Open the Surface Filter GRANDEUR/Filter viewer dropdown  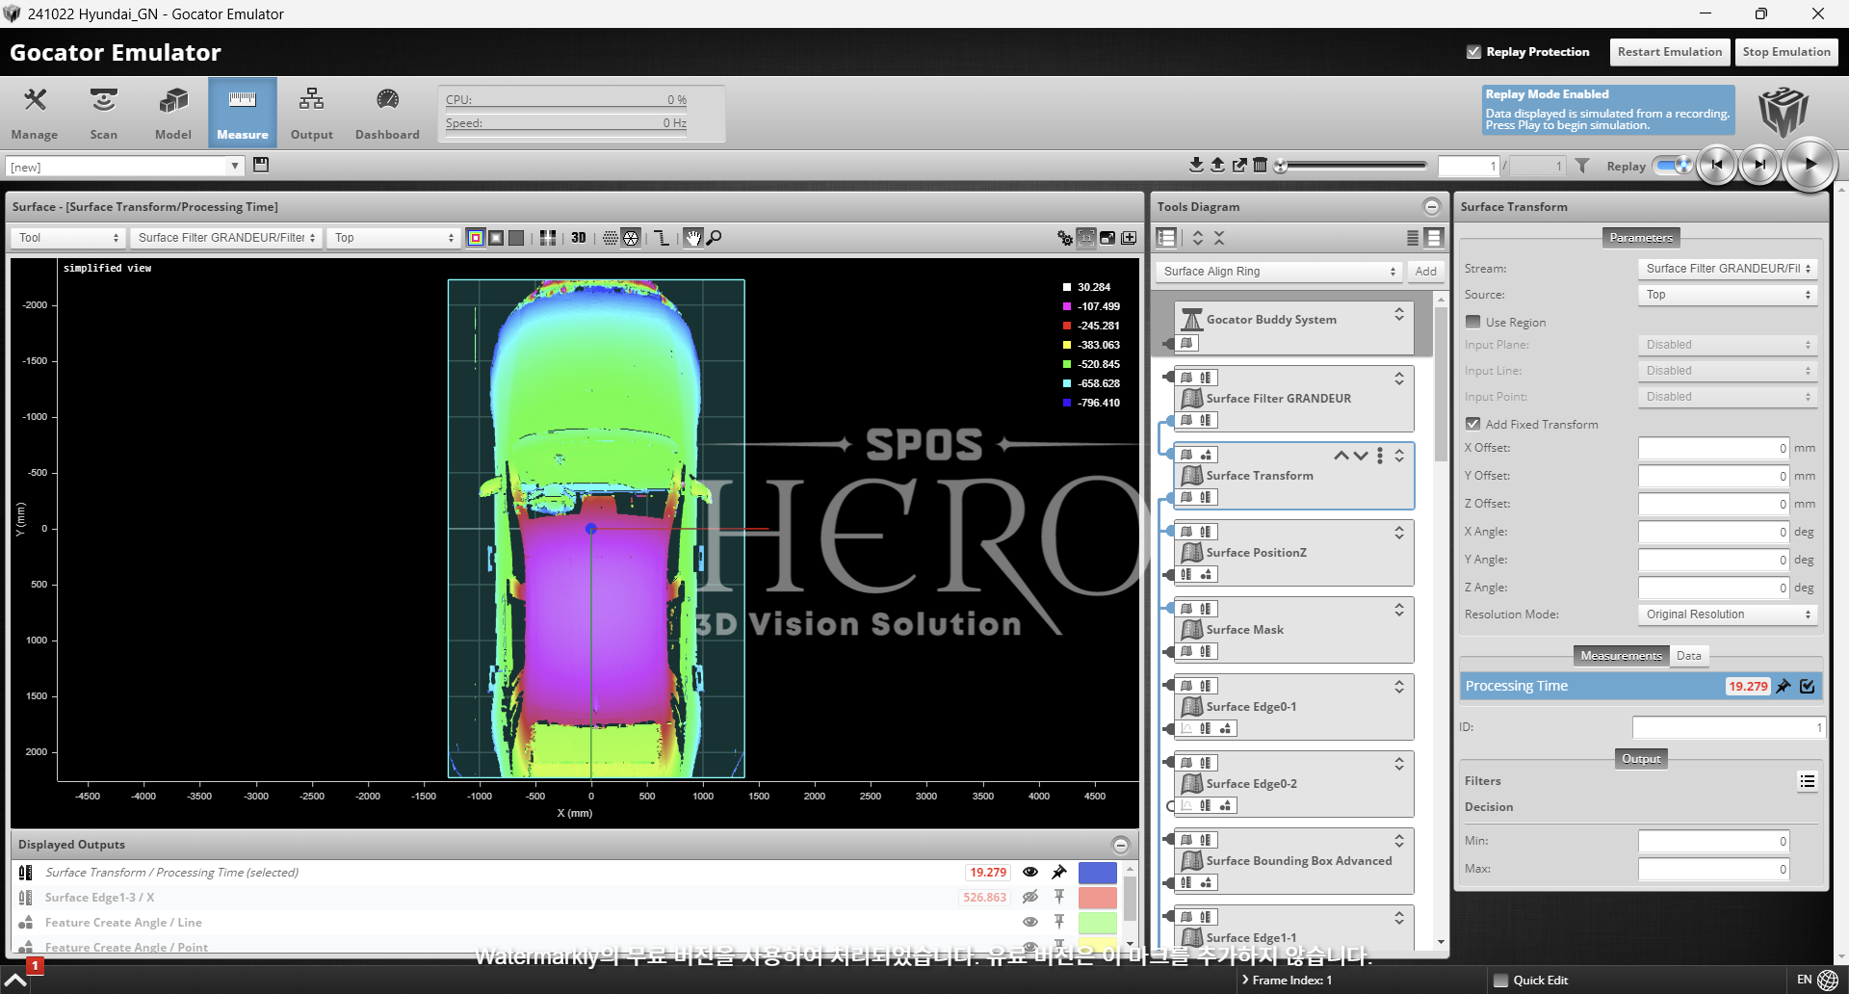225,238
